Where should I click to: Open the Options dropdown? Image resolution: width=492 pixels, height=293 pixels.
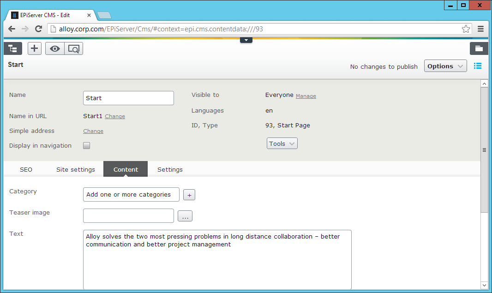click(445, 66)
